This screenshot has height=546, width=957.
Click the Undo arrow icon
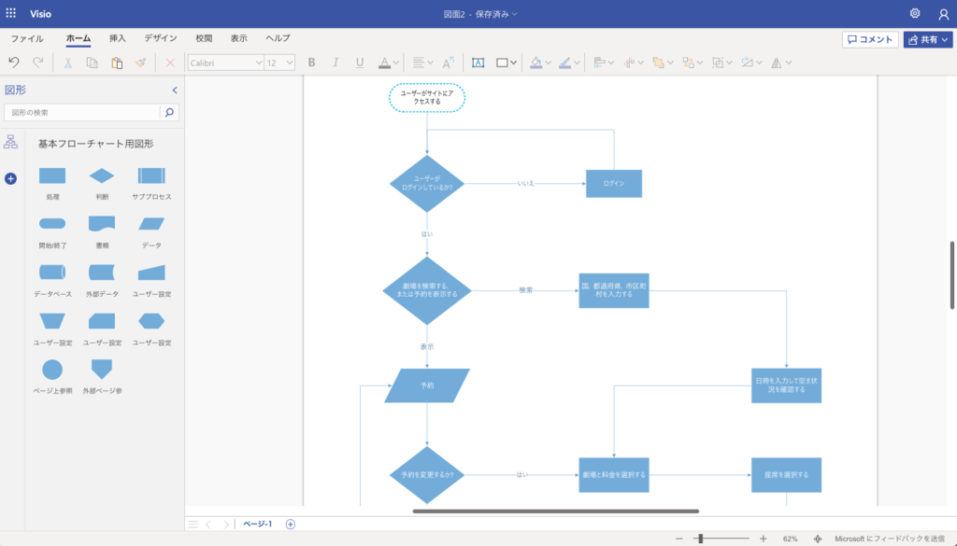click(x=13, y=63)
